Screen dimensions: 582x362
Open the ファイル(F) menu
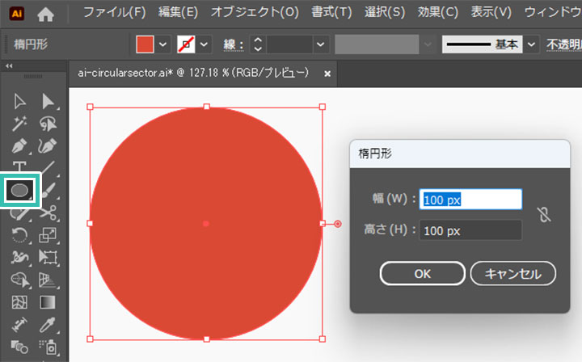click(114, 13)
